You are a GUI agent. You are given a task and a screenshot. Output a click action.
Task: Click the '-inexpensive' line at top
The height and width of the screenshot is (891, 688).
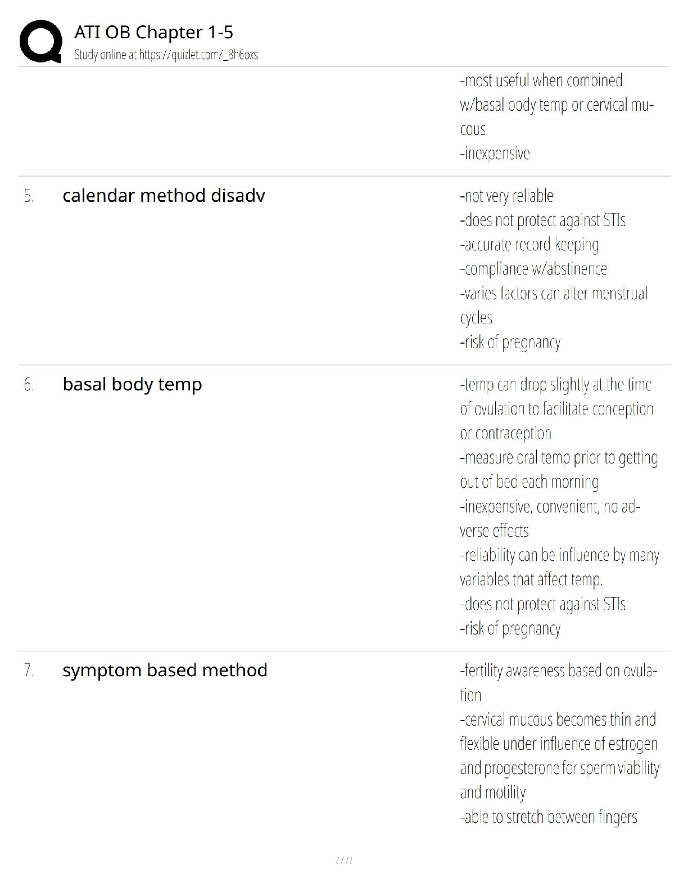(495, 154)
